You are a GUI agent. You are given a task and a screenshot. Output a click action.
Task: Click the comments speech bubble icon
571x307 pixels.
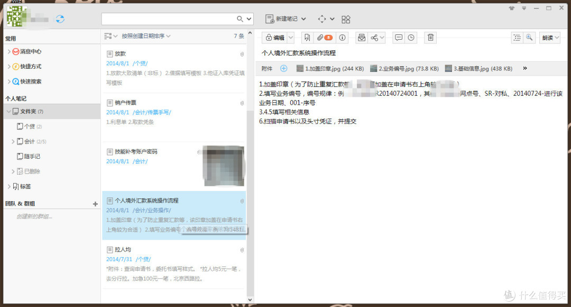click(399, 38)
